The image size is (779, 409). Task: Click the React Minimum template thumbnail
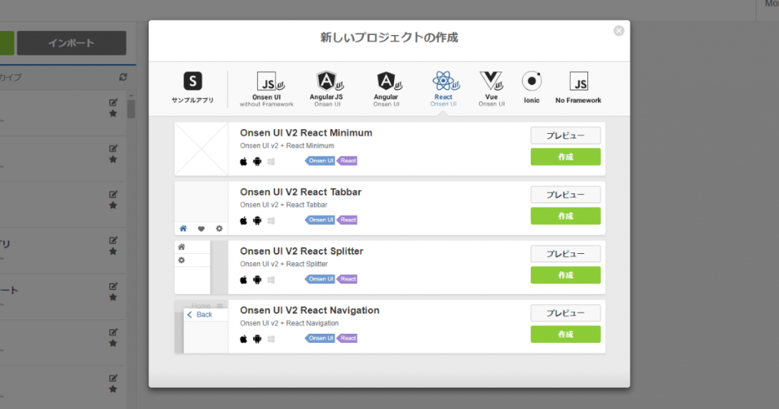point(201,149)
